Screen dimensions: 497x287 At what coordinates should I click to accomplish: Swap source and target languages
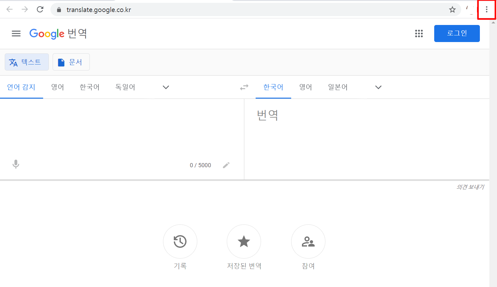tap(244, 87)
